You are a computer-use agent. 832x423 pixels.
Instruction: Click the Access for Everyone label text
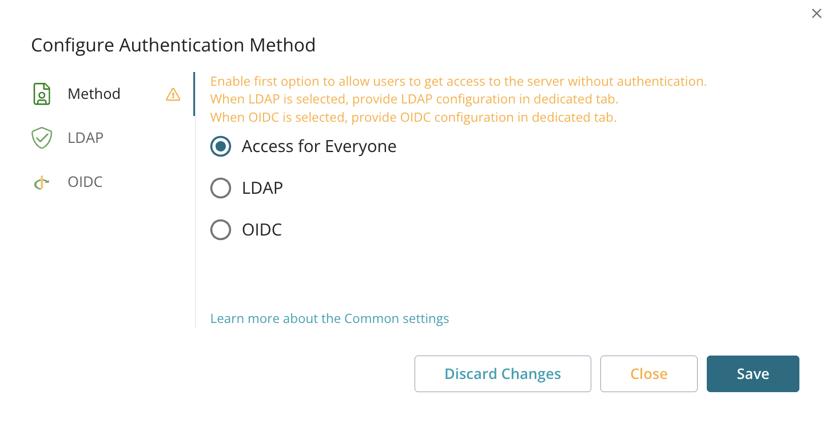click(319, 146)
